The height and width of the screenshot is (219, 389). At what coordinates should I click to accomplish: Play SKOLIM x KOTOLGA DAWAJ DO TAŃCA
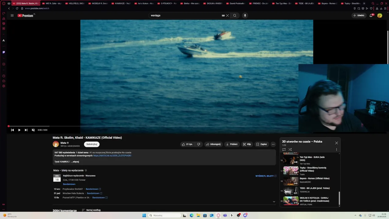(308, 201)
